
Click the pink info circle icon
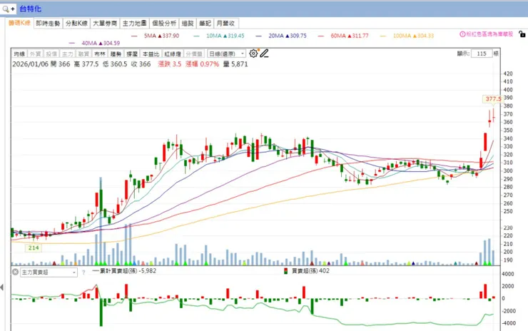click(x=462, y=34)
